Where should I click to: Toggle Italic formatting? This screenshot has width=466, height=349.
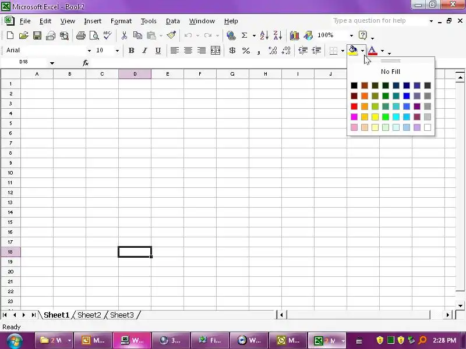point(144,51)
